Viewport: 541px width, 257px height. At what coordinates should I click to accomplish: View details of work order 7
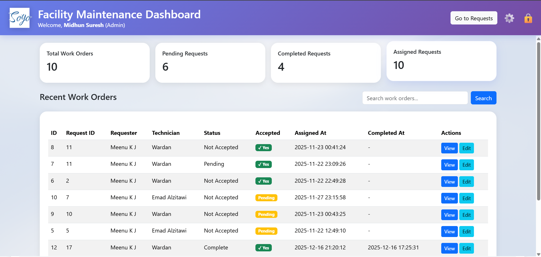coord(449,165)
